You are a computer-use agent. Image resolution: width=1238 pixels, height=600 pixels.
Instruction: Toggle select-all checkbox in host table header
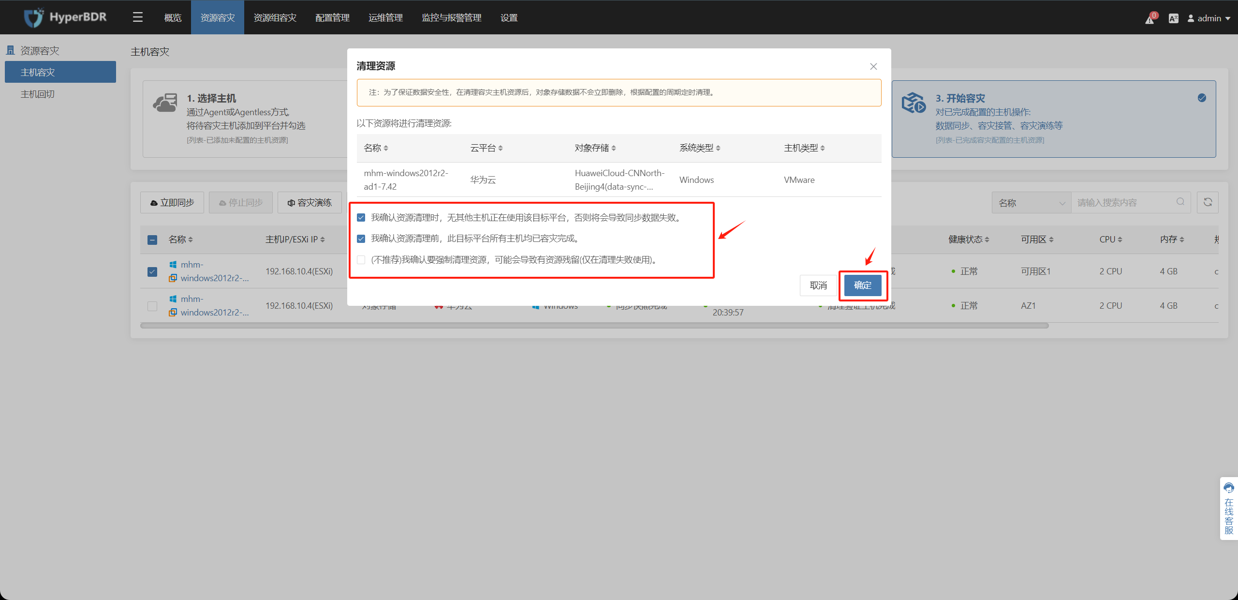click(x=152, y=240)
